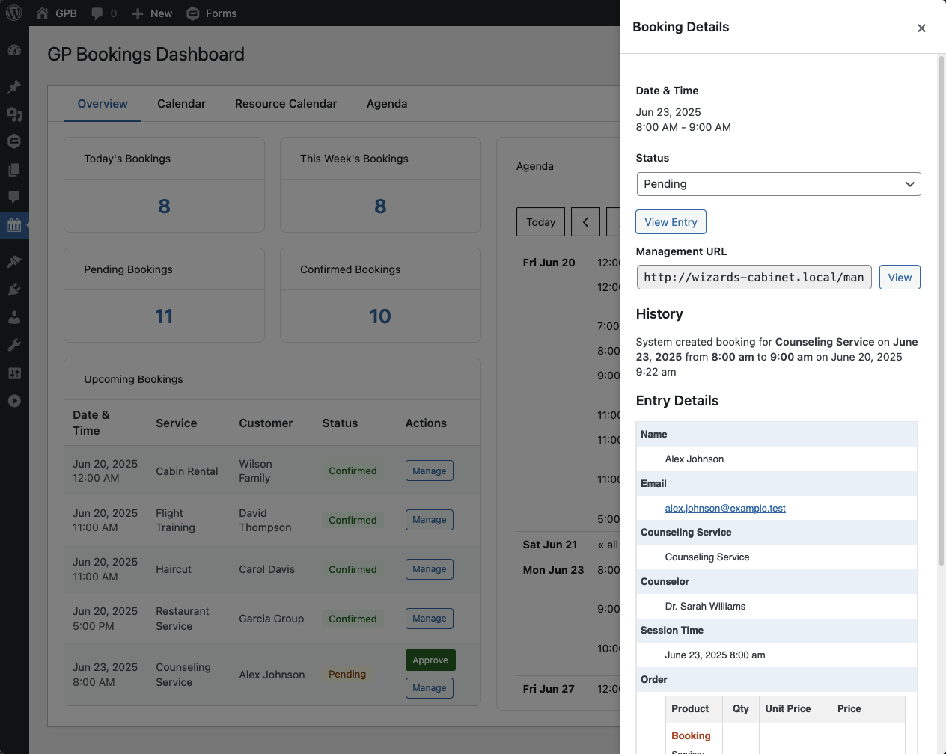The height and width of the screenshot is (754, 946).
Task: Open Gravity Forms sidebar icon
Action: (14, 141)
